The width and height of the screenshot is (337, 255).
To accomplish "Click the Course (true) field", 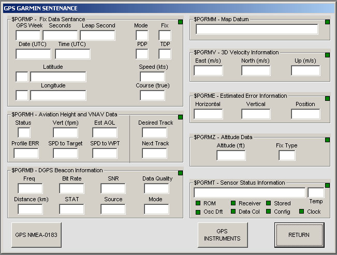I will pyautogui.click(x=152, y=95).
